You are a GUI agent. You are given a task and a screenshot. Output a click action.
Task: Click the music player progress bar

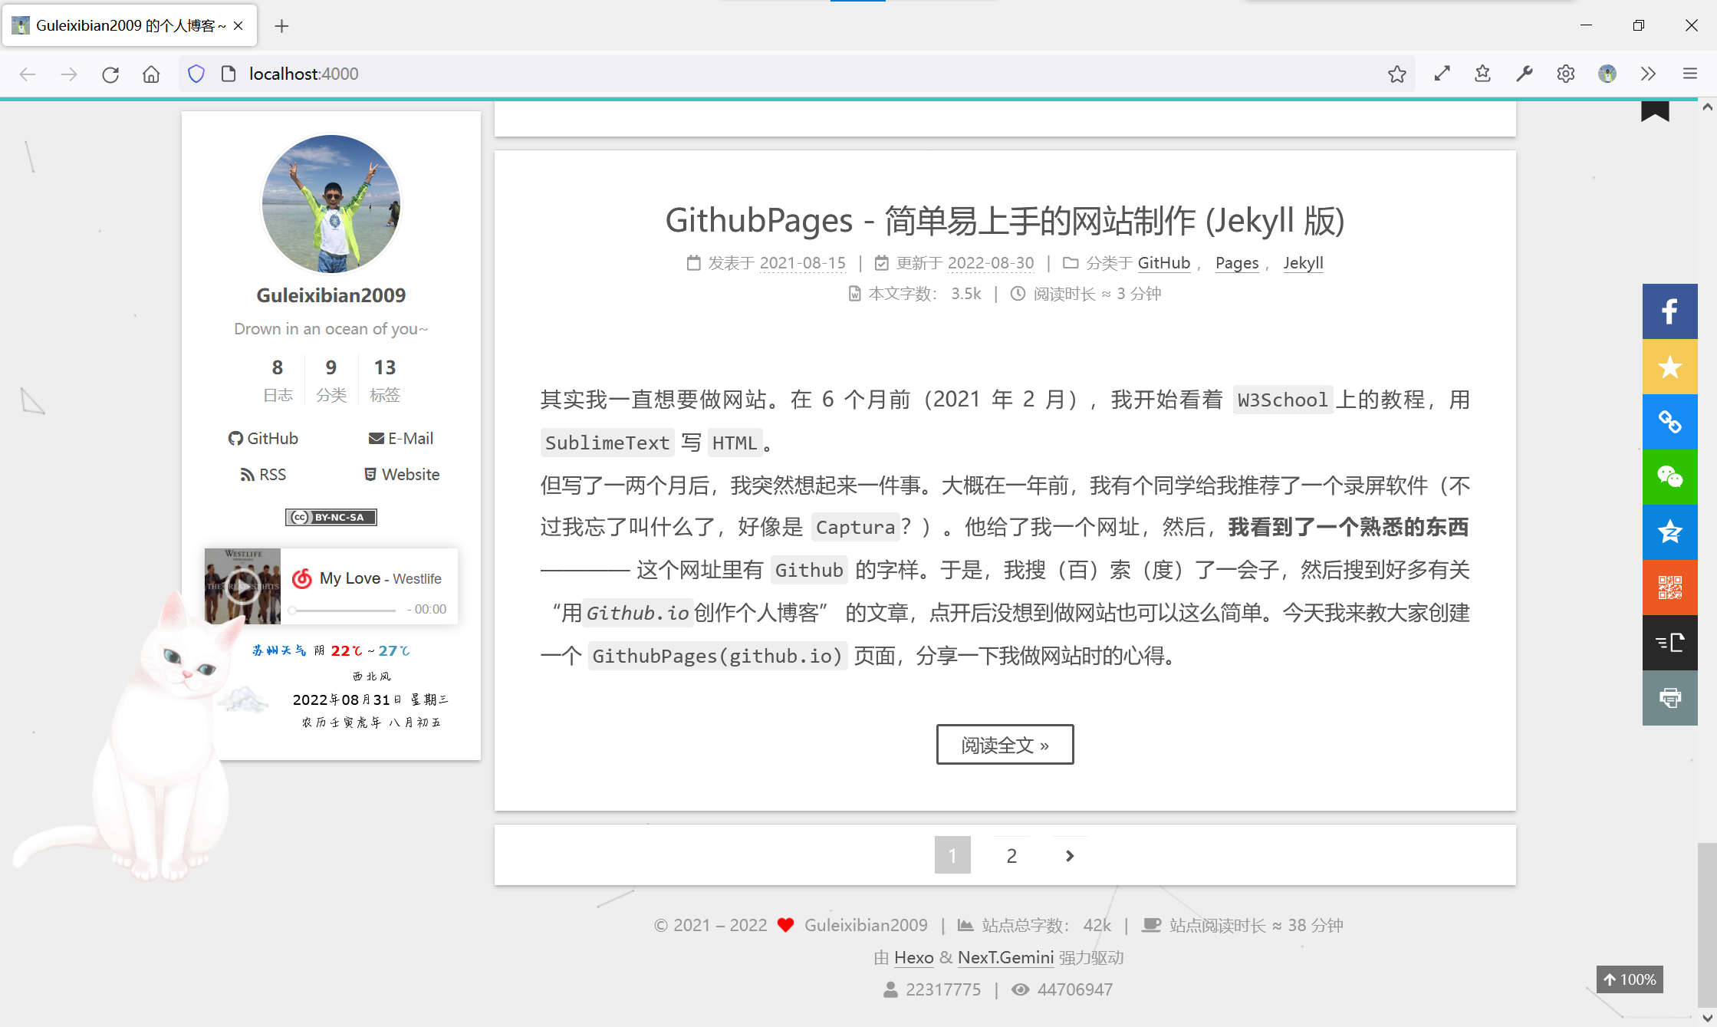[x=343, y=611]
